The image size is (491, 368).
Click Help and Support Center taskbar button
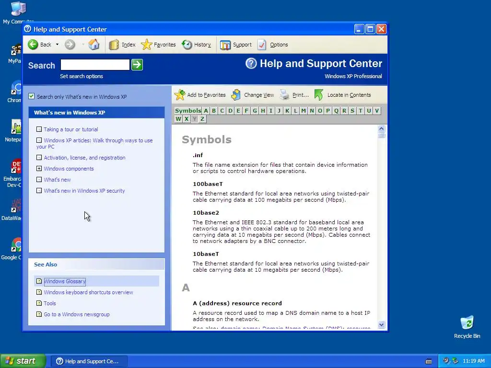click(89, 361)
